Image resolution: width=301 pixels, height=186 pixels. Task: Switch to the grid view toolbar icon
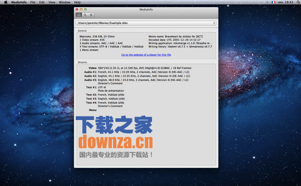[x=79, y=14]
